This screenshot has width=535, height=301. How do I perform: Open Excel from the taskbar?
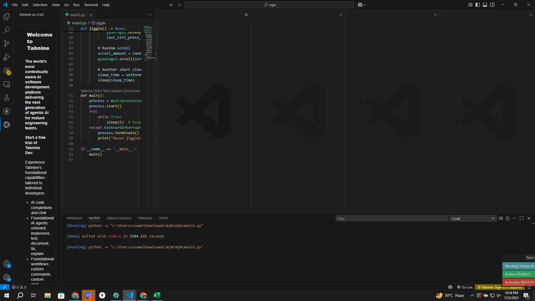pos(157,295)
